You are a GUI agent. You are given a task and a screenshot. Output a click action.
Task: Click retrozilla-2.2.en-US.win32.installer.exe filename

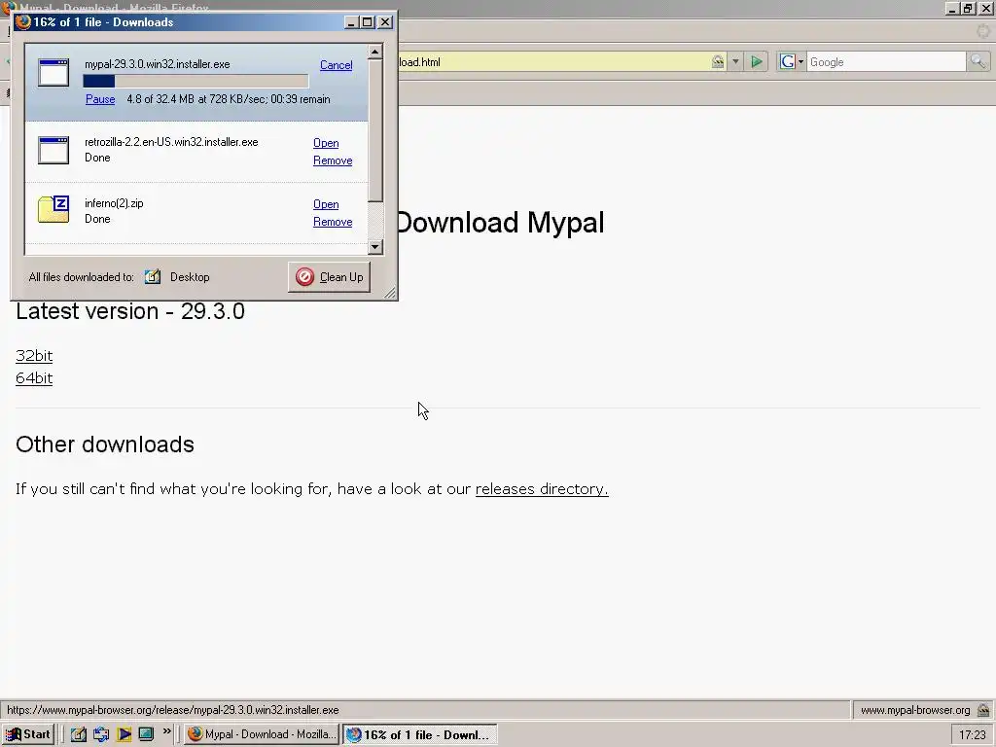tap(171, 142)
